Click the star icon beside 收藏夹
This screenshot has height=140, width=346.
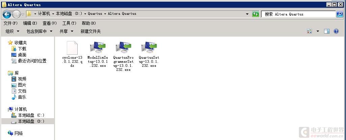point(10,43)
